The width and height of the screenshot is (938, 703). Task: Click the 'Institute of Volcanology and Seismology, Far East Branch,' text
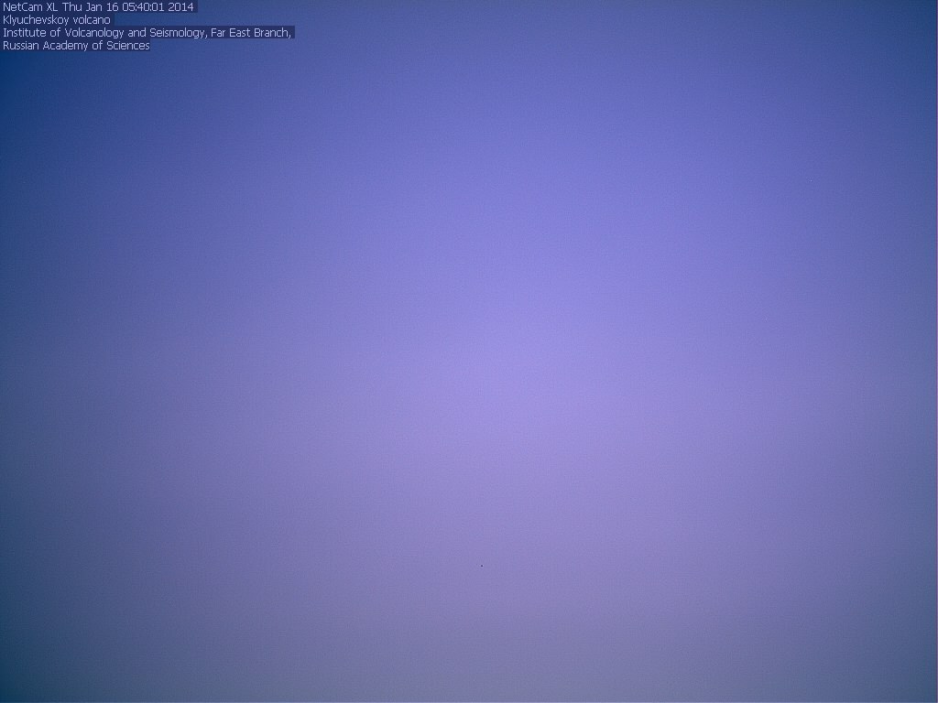[147, 33]
